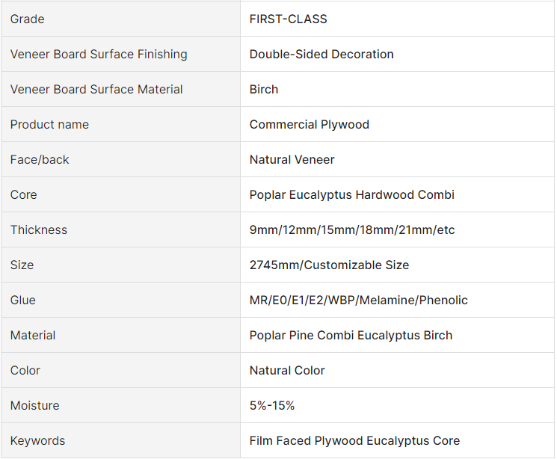Screen dimensions: 557x459
Task: Click Poplar Pine Combi Eucalyptus Birch text
Action: (351, 336)
